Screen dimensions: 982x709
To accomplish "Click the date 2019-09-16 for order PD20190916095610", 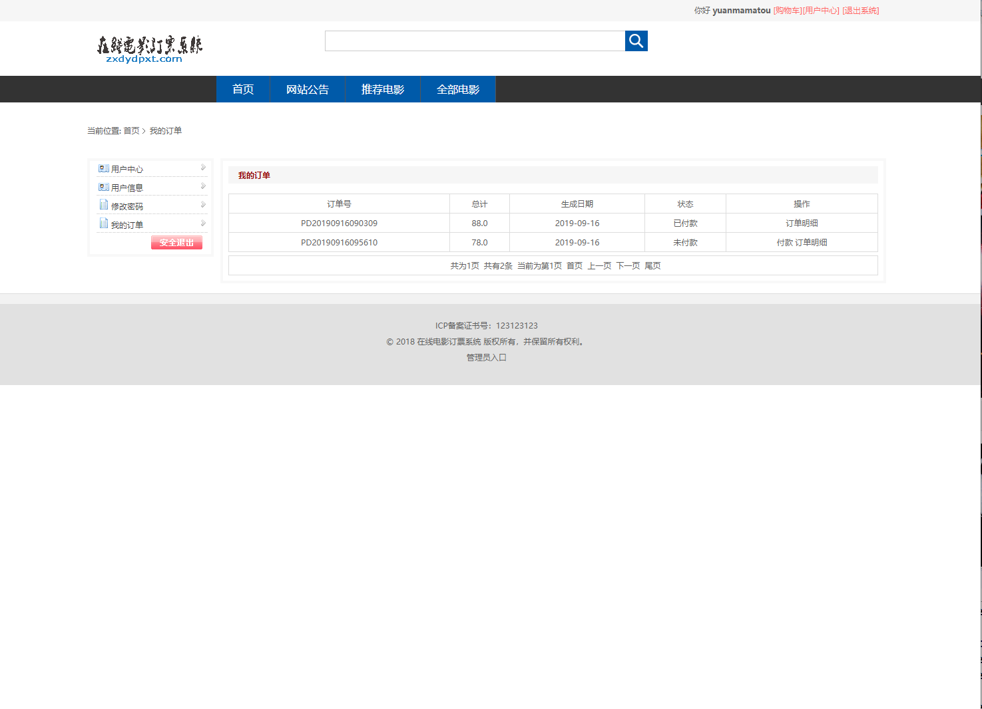I will tap(577, 243).
